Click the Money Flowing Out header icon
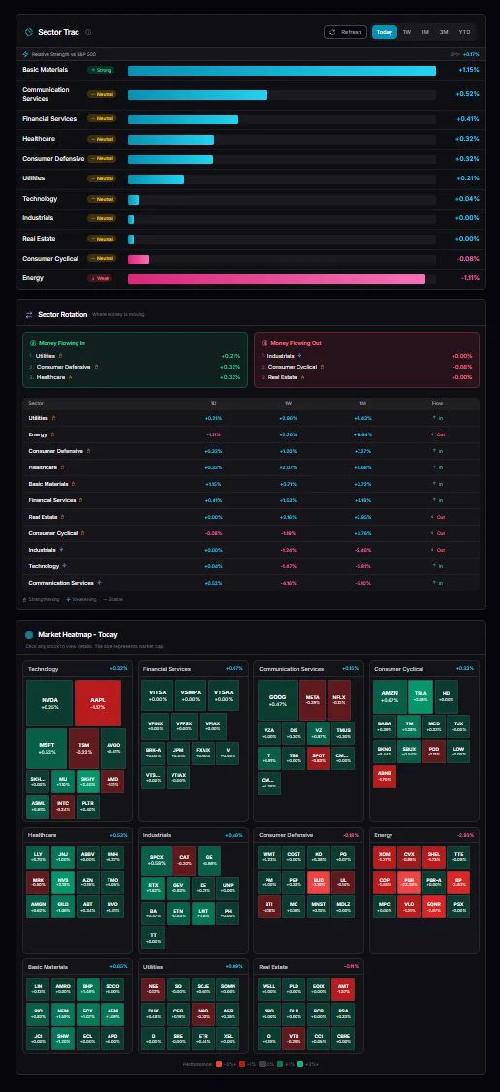500x1092 pixels. pos(265,343)
